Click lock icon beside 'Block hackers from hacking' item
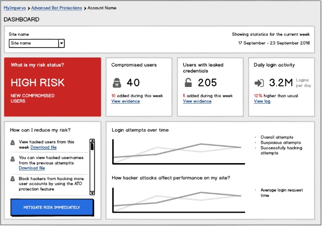 click(x=12, y=180)
